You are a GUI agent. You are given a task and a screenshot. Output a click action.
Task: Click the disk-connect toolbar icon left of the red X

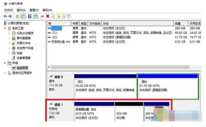[42, 16]
